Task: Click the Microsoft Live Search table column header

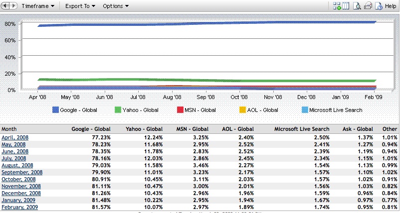Action: (x=302, y=129)
